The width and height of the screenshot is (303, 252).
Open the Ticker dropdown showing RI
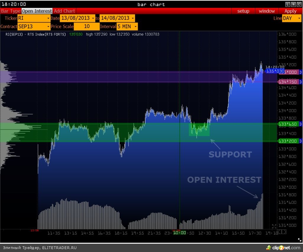[34, 18]
